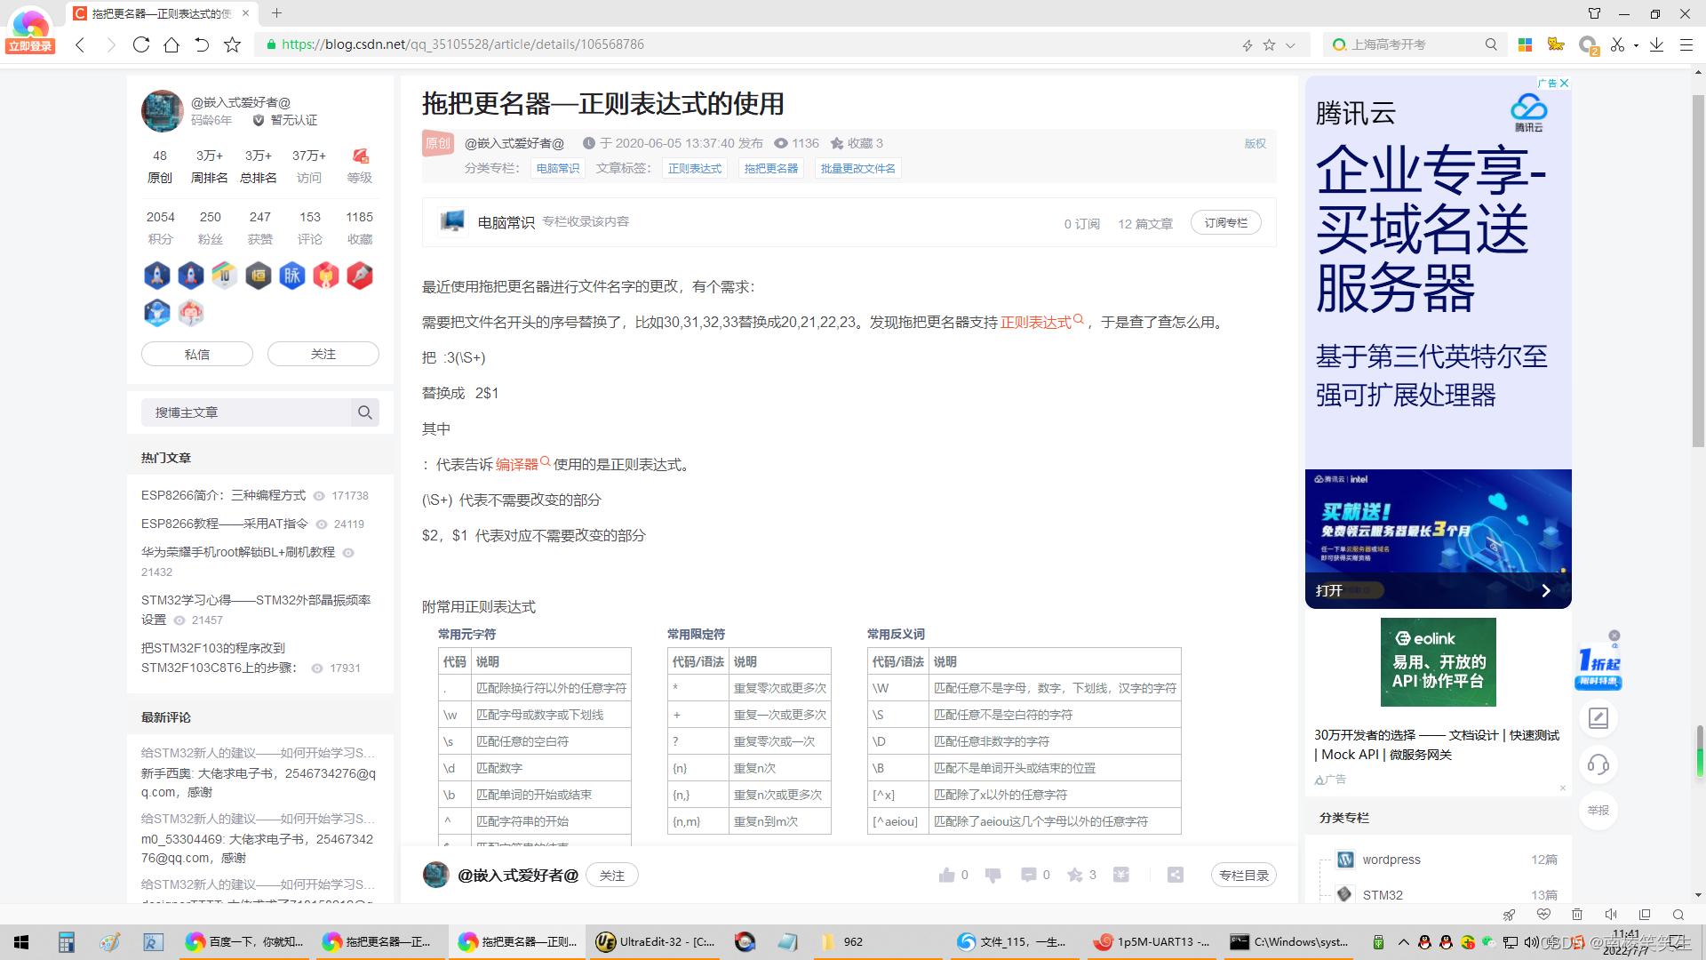Toggle favorite star for the article

pyautogui.click(x=1075, y=875)
